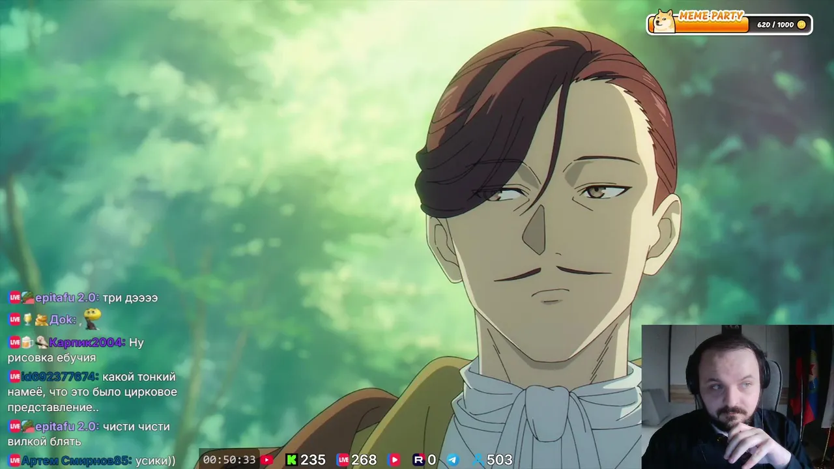This screenshot has width=834, height=469.
Task: Click the Kick viewer count 235
Action: pyautogui.click(x=313, y=460)
